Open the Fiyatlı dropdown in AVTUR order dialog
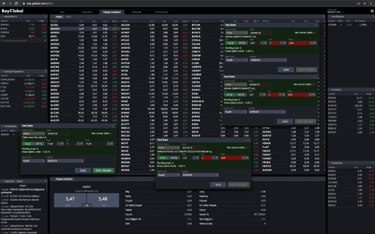This screenshot has height=234, width=375. (x=168, y=175)
